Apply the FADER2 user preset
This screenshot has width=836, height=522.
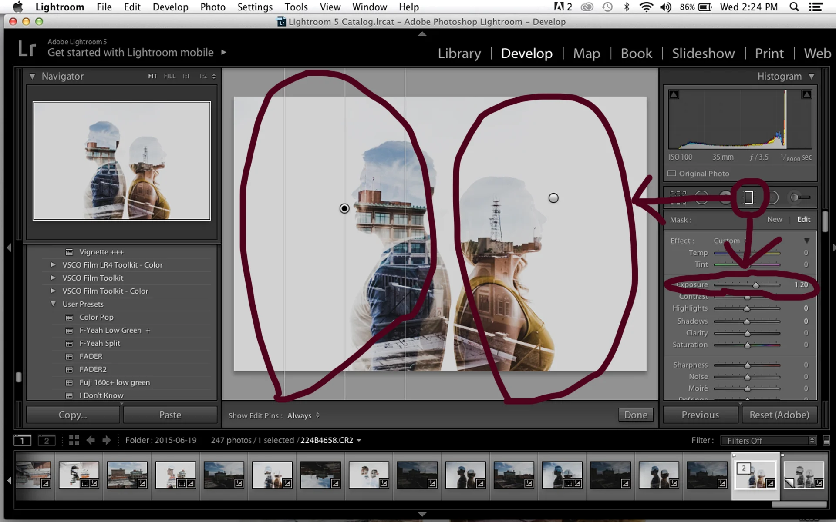(93, 369)
